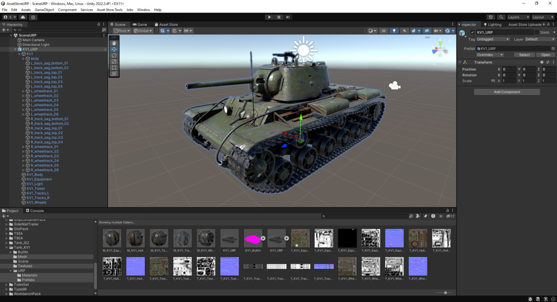
Task: Toggle scene lighting with the bulb icon
Action: coord(394,31)
